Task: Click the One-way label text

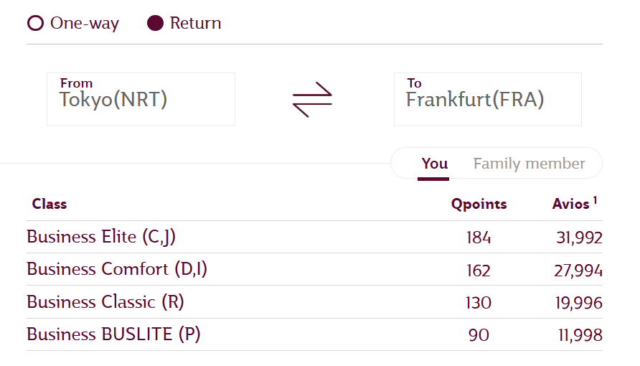Action: coord(85,23)
